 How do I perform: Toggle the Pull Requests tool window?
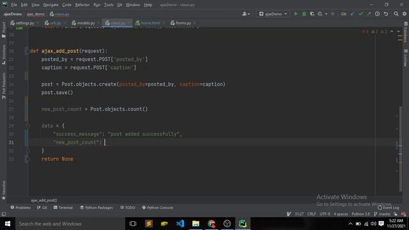4,86
